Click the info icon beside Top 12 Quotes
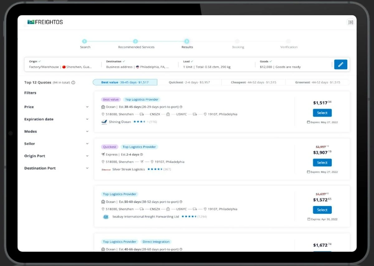This screenshot has width=374, height=266. coord(73,83)
